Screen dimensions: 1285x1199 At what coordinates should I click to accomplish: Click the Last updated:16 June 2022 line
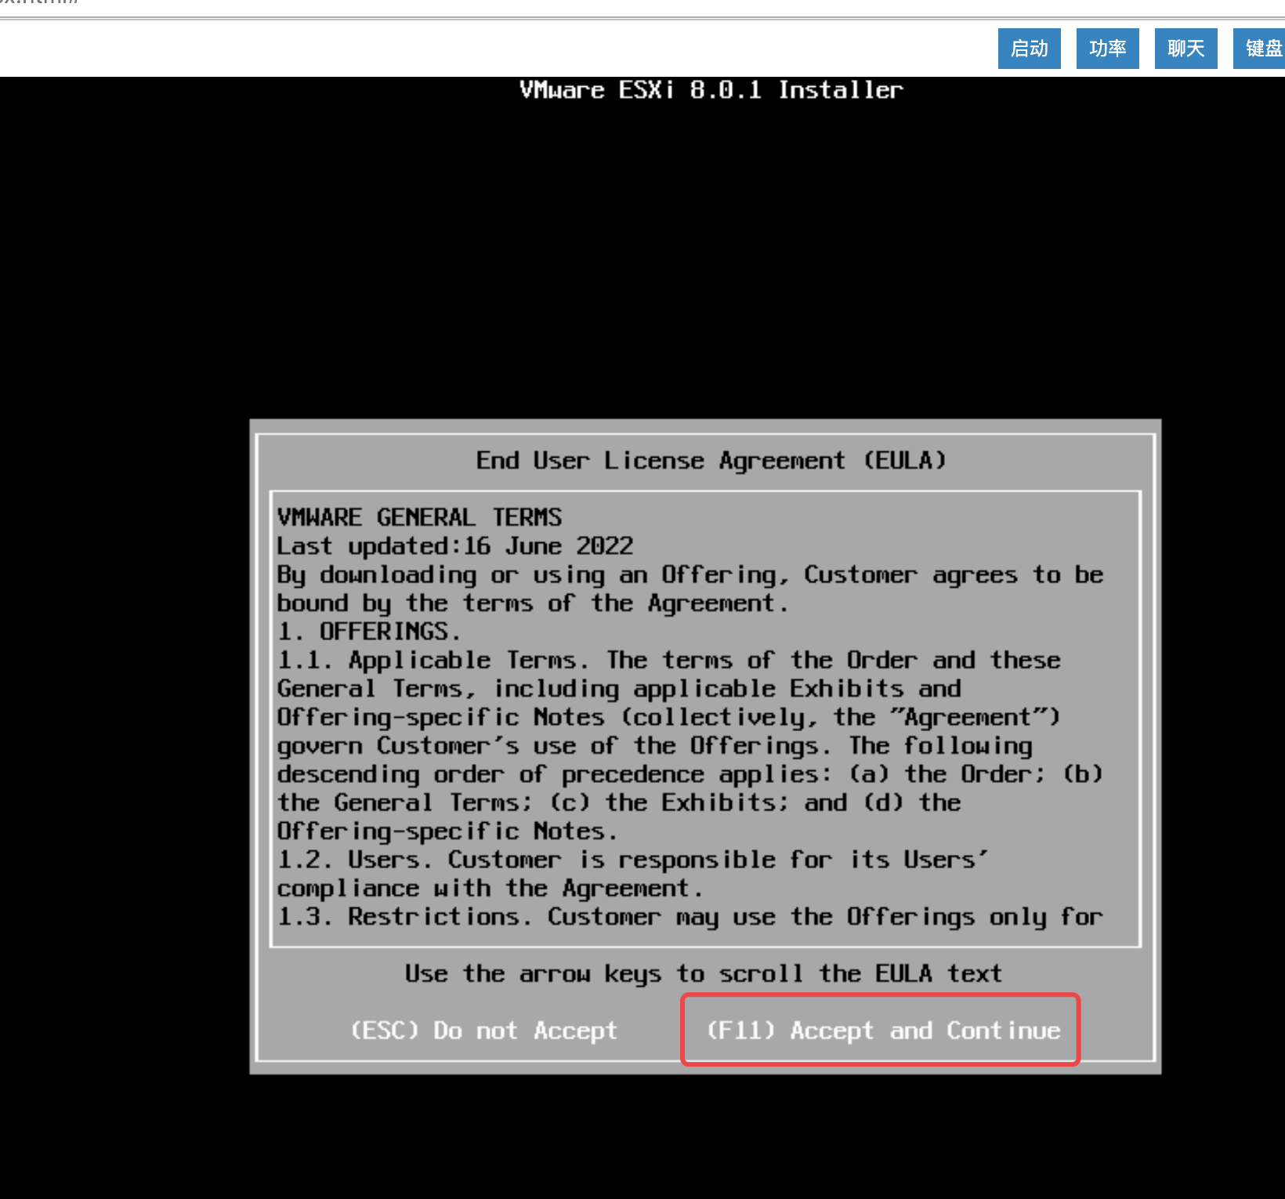coord(455,545)
